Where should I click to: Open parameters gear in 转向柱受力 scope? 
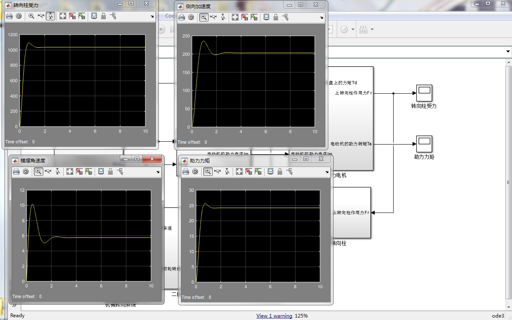(x=19, y=16)
